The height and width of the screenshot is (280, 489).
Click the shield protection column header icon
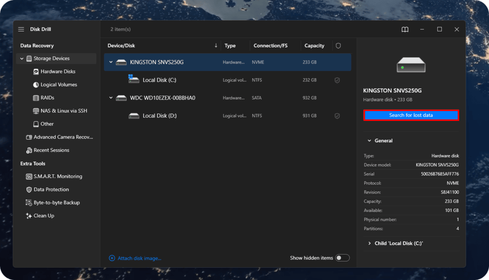(x=338, y=46)
